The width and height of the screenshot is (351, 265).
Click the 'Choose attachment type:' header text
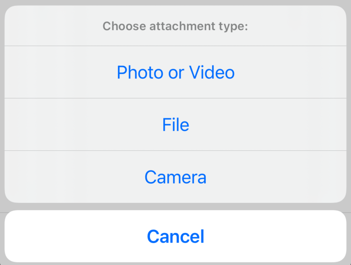pyautogui.click(x=175, y=26)
